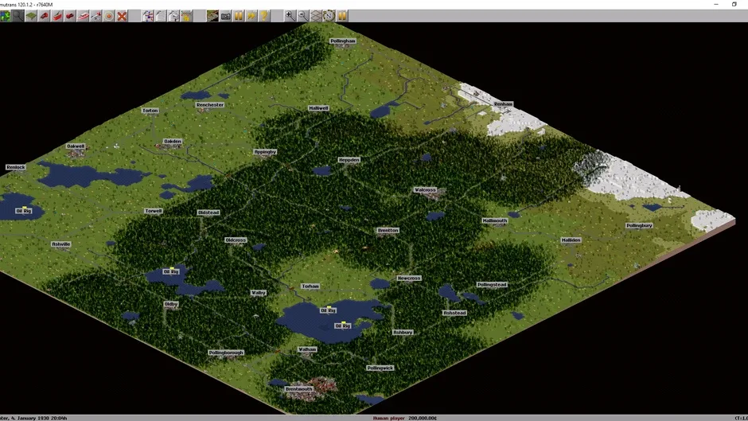The image size is (748, 421).
Task: Click the Halliwell town label
Action: coord(318,108)
